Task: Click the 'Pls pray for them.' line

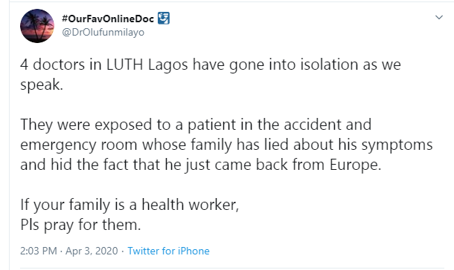Action: [80, 225]
